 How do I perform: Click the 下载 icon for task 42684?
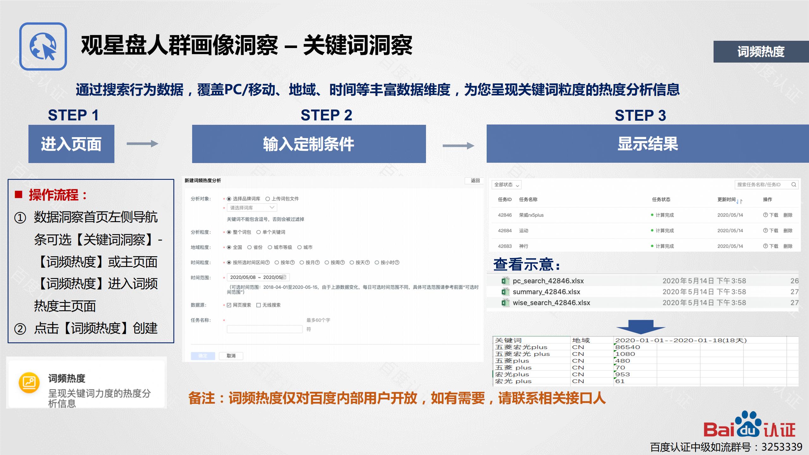pyautogui.click(x=765, y=230)
